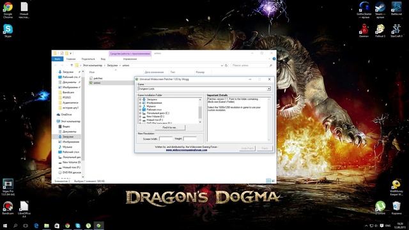Open Google Chrome desktop shortcut

[x=8, y=10]
